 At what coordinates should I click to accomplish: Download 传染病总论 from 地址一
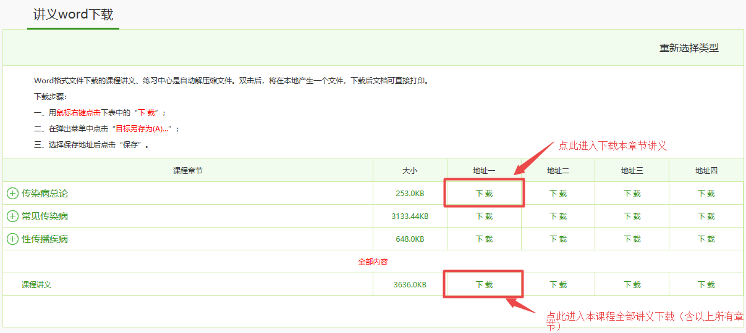pos(484,194)
